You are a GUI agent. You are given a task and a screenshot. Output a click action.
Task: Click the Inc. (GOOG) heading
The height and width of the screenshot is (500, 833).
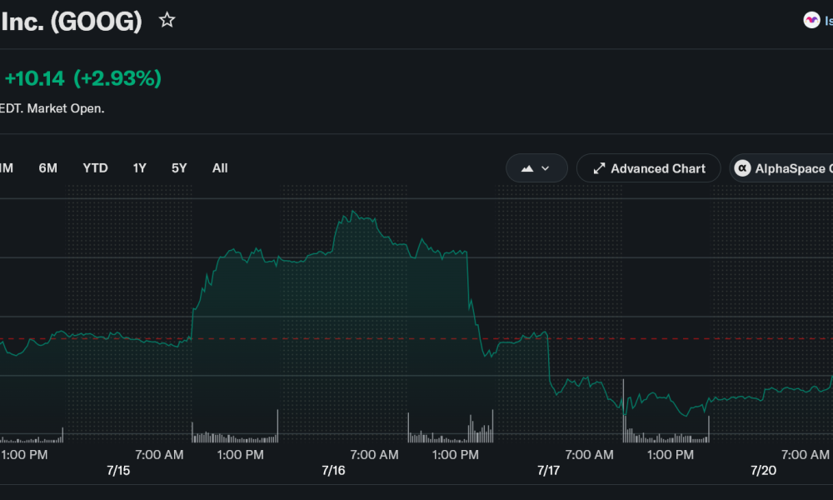tap(71, 22)
